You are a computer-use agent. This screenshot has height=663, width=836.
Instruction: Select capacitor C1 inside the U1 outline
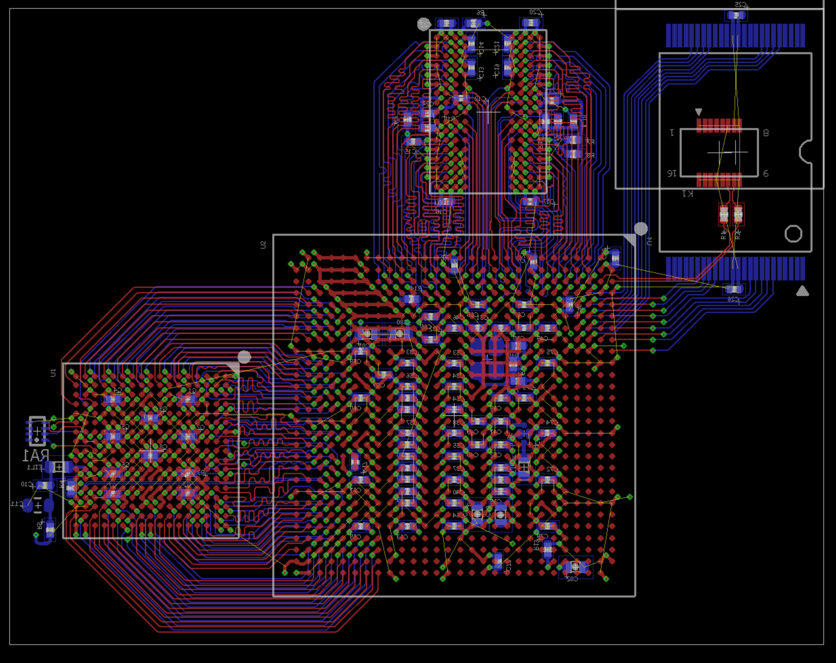(x=187, y=399)
